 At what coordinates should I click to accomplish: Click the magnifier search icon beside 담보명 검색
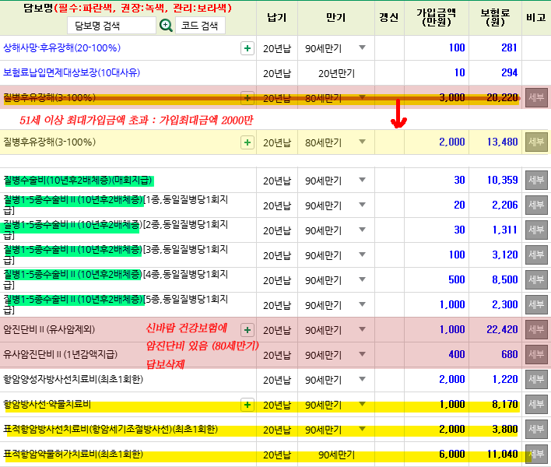pos(166,26)
